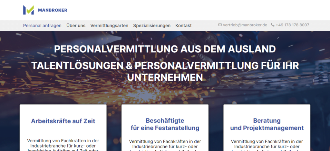Open the Personal anfragen menu item

click(x=42, y=26)
